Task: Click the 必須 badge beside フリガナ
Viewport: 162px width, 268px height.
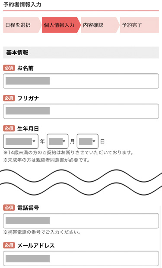Action: (9, 98)
